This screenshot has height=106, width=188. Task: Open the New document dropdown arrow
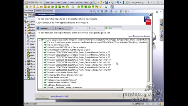98,3
